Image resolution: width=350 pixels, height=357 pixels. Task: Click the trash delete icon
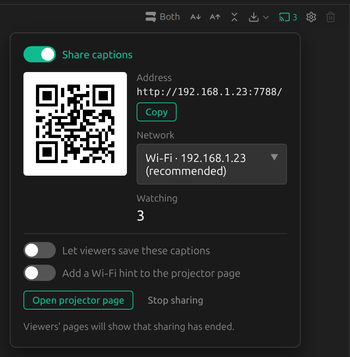(x=331, y=17)
